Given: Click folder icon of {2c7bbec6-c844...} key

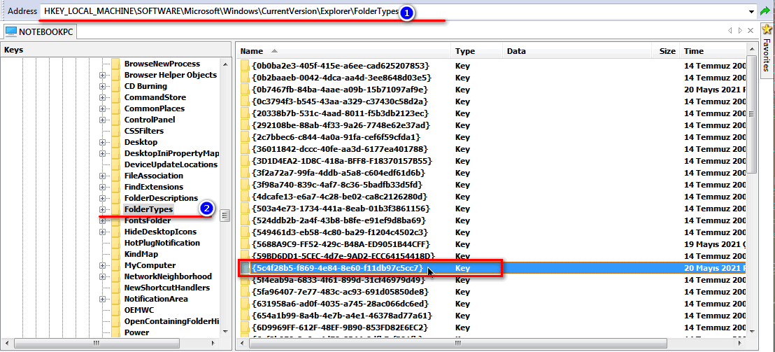Looking at the screenshot, I should pyautogui.click(x=245, y=137).
